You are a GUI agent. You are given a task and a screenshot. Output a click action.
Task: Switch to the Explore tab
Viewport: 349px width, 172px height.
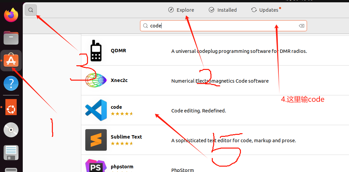(x=181, y=10)
